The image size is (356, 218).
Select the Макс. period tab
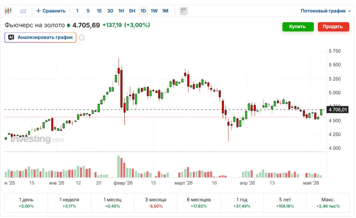328,203
